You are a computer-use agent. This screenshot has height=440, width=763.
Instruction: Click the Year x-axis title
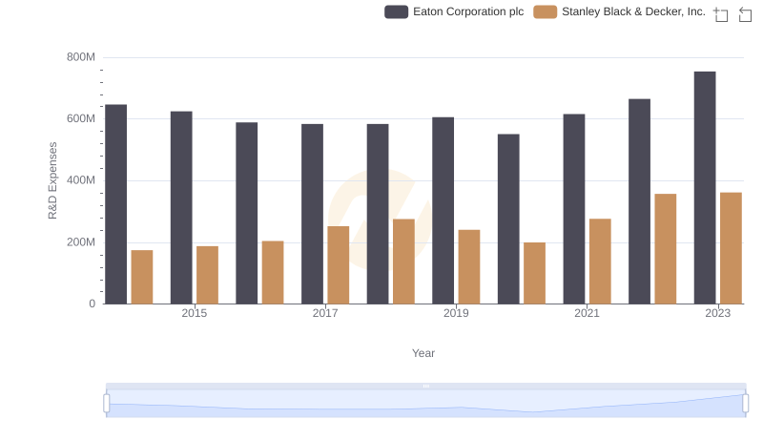coord(423,353)
